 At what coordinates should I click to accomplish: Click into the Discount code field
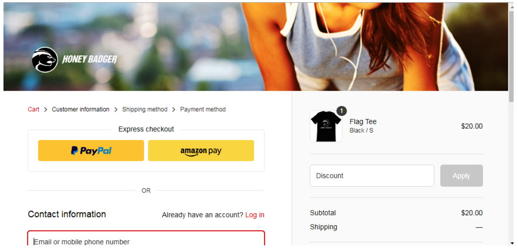point(372,176)
